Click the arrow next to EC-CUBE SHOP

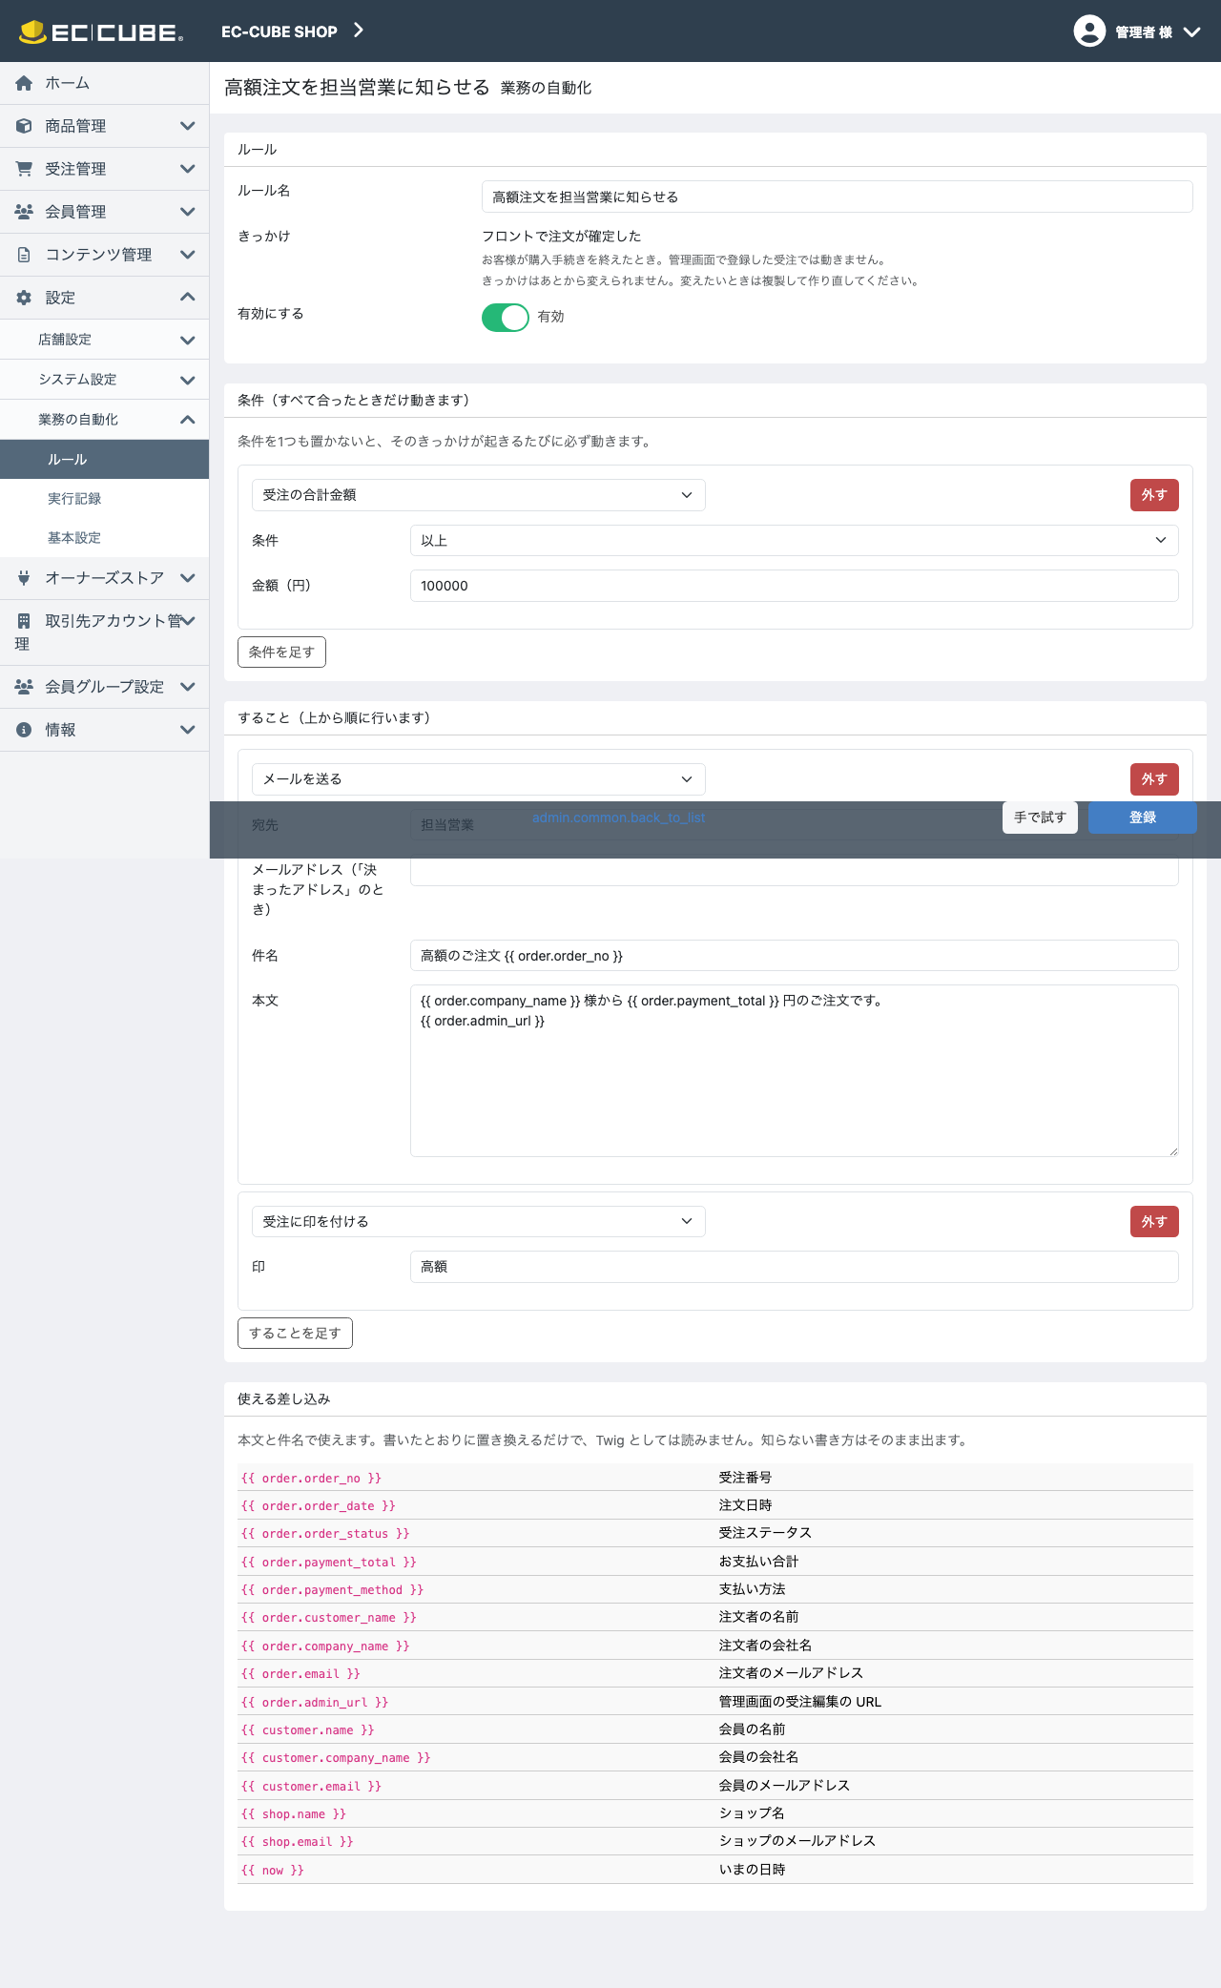[359, 31]
